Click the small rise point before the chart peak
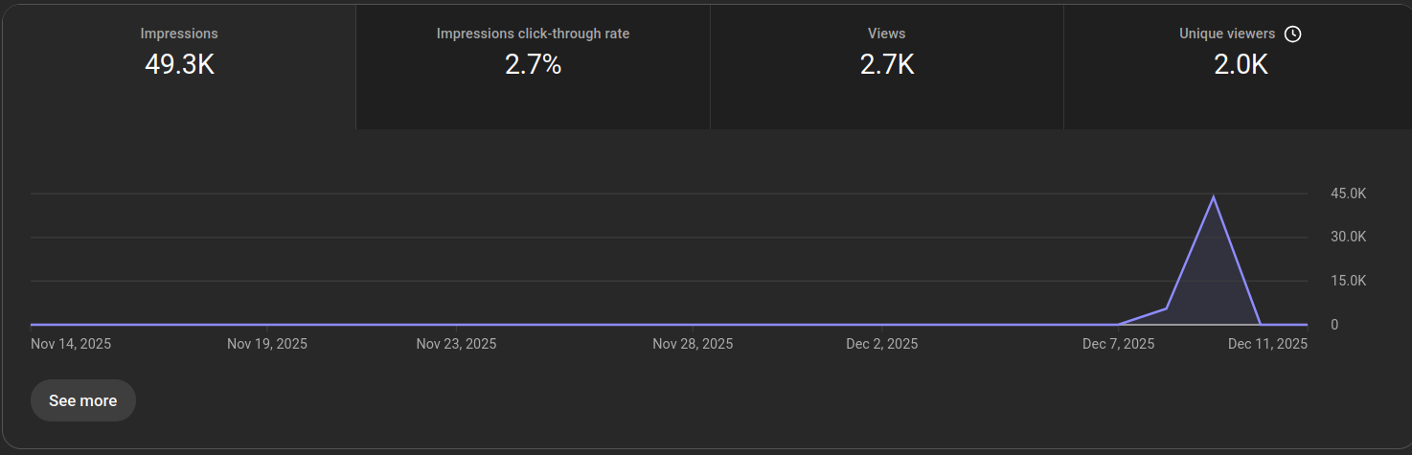Viewport: 1412px width, 455px height. 1166,308
